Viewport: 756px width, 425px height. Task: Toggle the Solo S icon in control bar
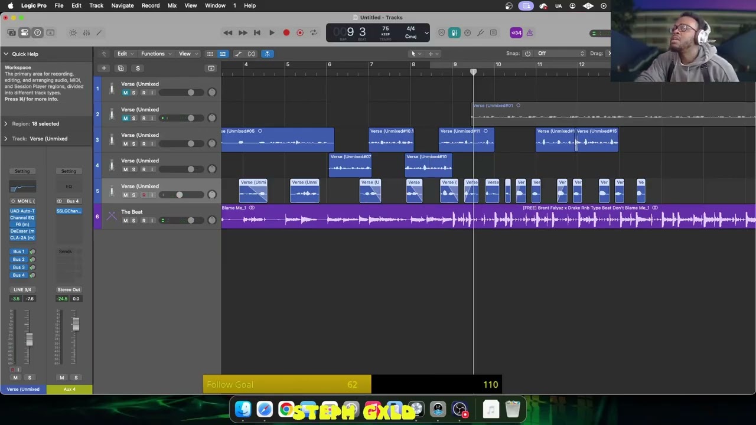point(493,32)
